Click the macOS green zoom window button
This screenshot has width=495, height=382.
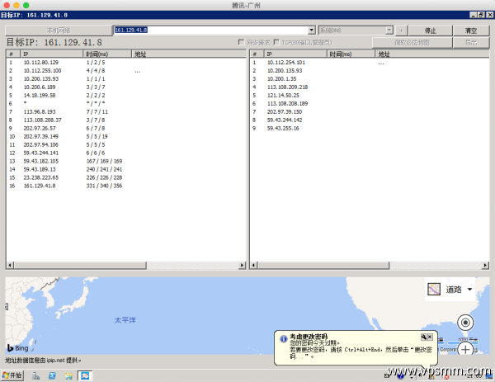point(26,5)
